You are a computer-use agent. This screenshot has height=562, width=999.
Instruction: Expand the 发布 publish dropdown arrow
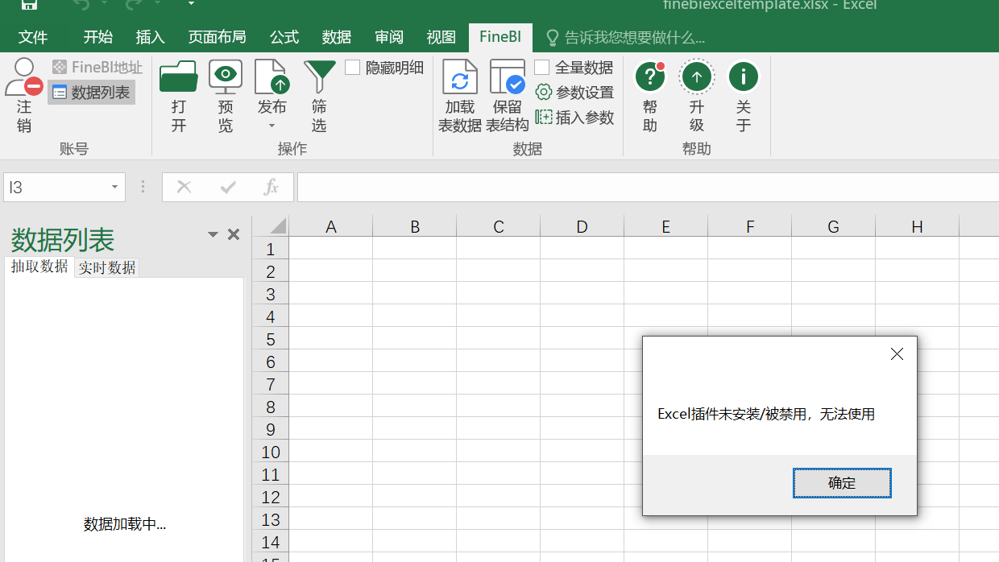pyautogui.click(x=272, y=126)
